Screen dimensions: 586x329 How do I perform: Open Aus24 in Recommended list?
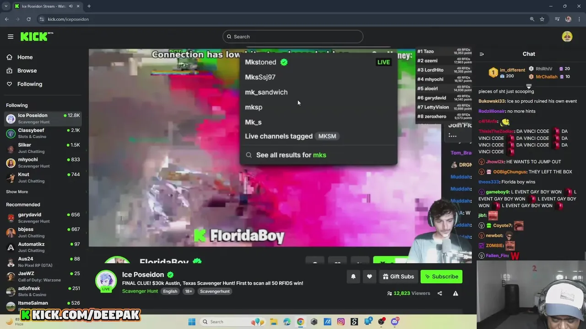43,262
